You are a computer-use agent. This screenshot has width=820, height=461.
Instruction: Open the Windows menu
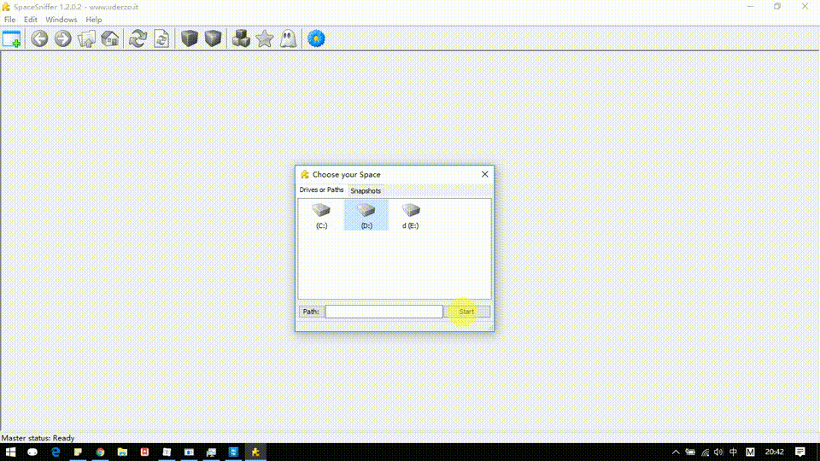tap(61, 20)
